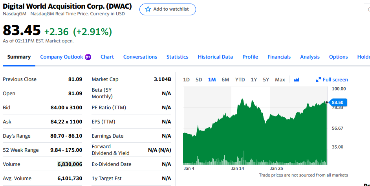This screenshot has width=370, height=186.
Task: Click the 1y Target Est label
Action: pos(107,179)
